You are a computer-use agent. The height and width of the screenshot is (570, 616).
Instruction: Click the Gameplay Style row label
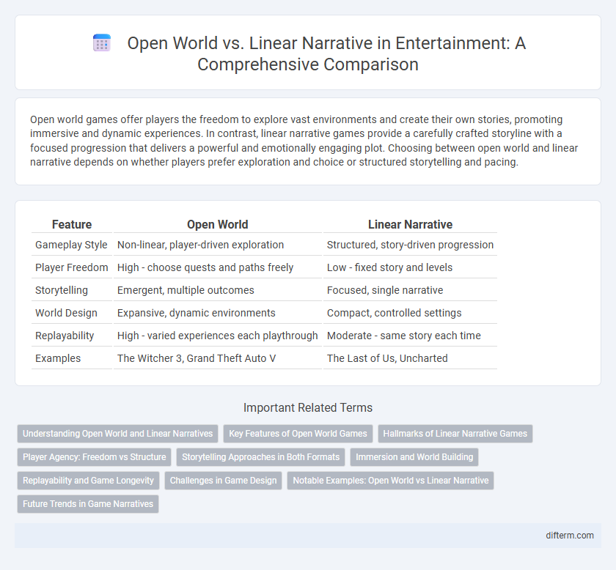71,245
